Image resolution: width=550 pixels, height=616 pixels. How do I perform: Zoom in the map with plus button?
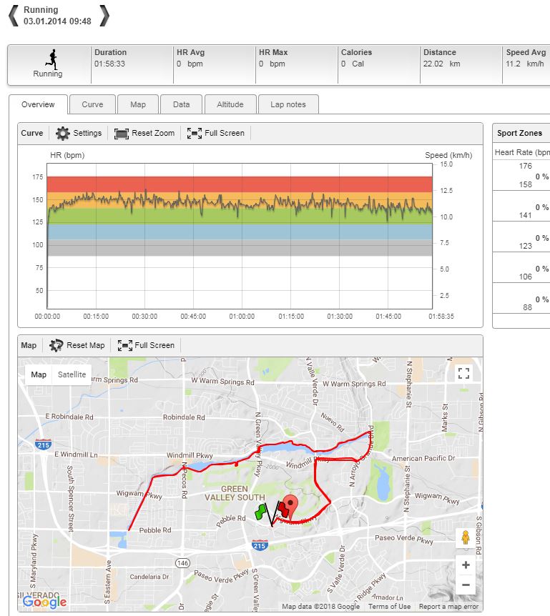pos(466,565)
